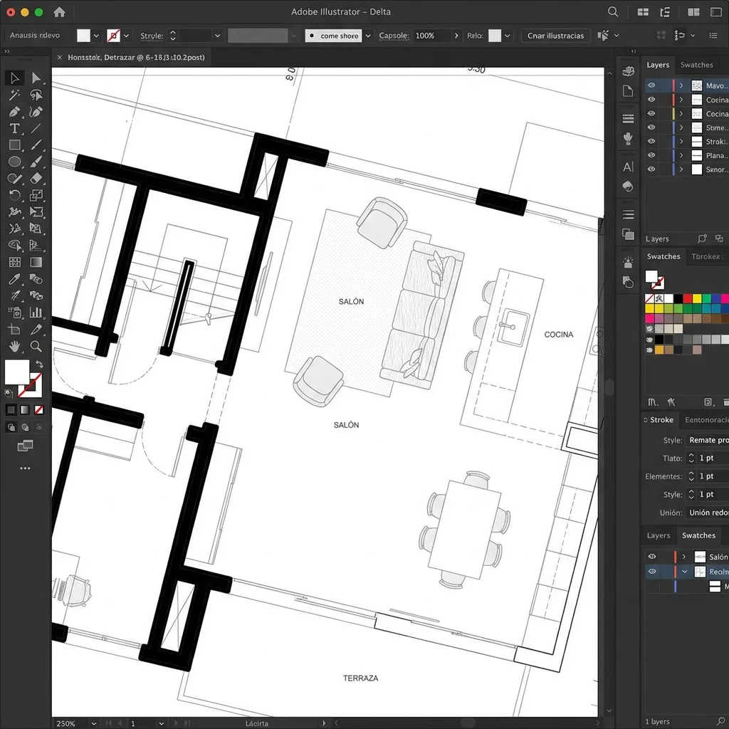Pick the Eyedropper tool
The height and width of the screenshot is (729, 729).
click(x=16, y=278)
